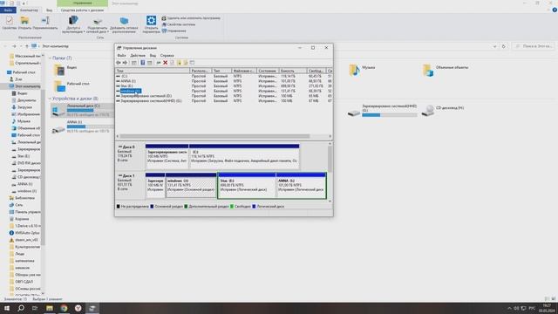The height and width of the screenshot is (314, 558).
Task: Open the Действие menu in Disk Management
Action: (x=138, y=56)
